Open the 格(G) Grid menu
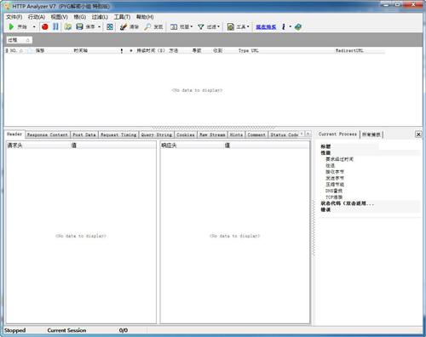 (80, 17)
